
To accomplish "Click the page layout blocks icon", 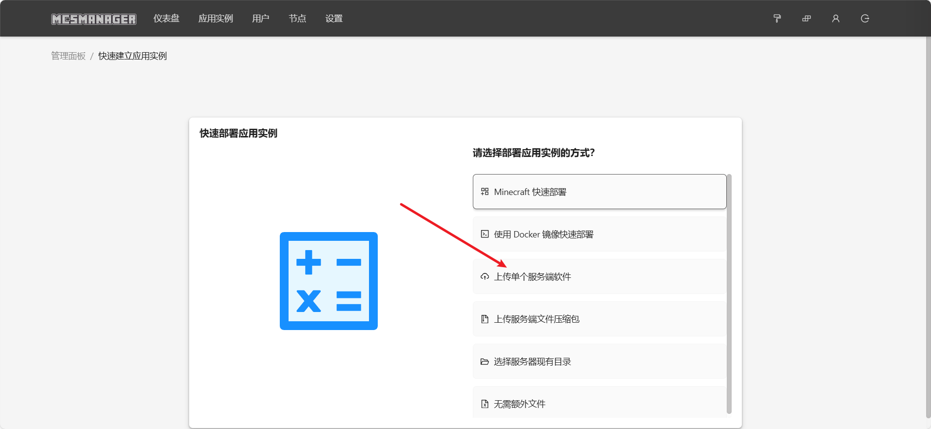I will click(806, 19).
